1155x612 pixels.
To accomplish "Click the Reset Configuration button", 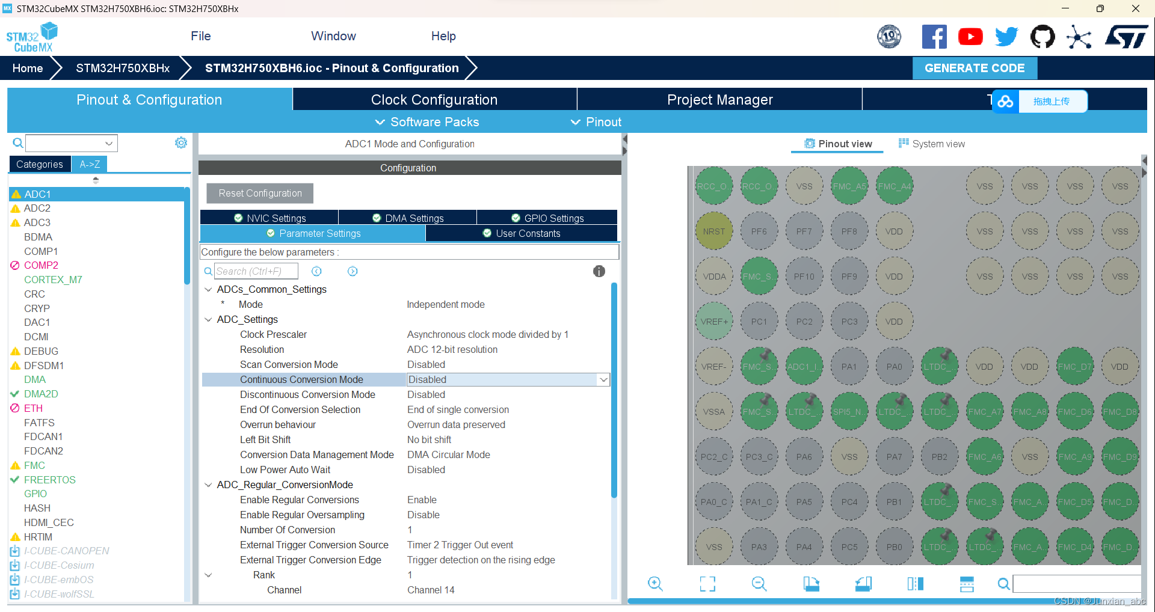I will (260, 193).
